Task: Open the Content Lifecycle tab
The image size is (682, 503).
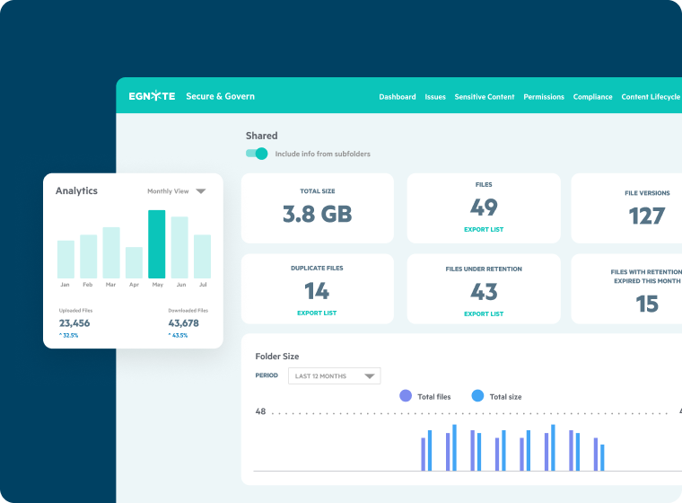Action: pyautogui.click(x=651, y=97)
